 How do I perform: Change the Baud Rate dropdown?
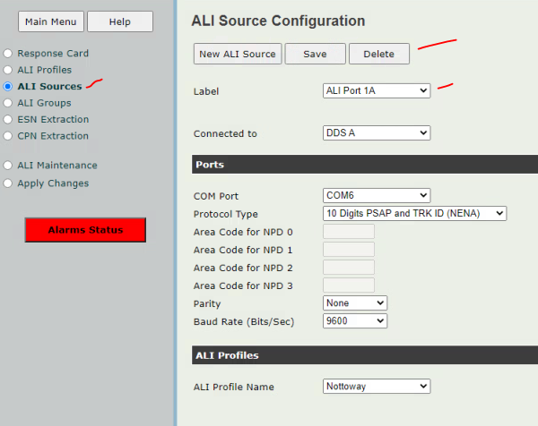tap(355, 321)
